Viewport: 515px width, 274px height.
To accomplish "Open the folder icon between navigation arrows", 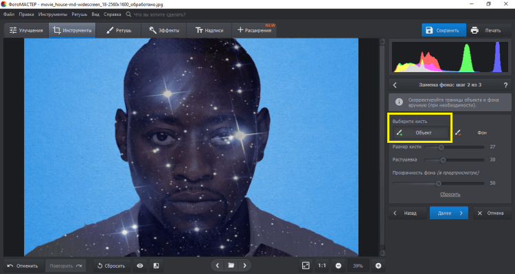I will 231,266.
